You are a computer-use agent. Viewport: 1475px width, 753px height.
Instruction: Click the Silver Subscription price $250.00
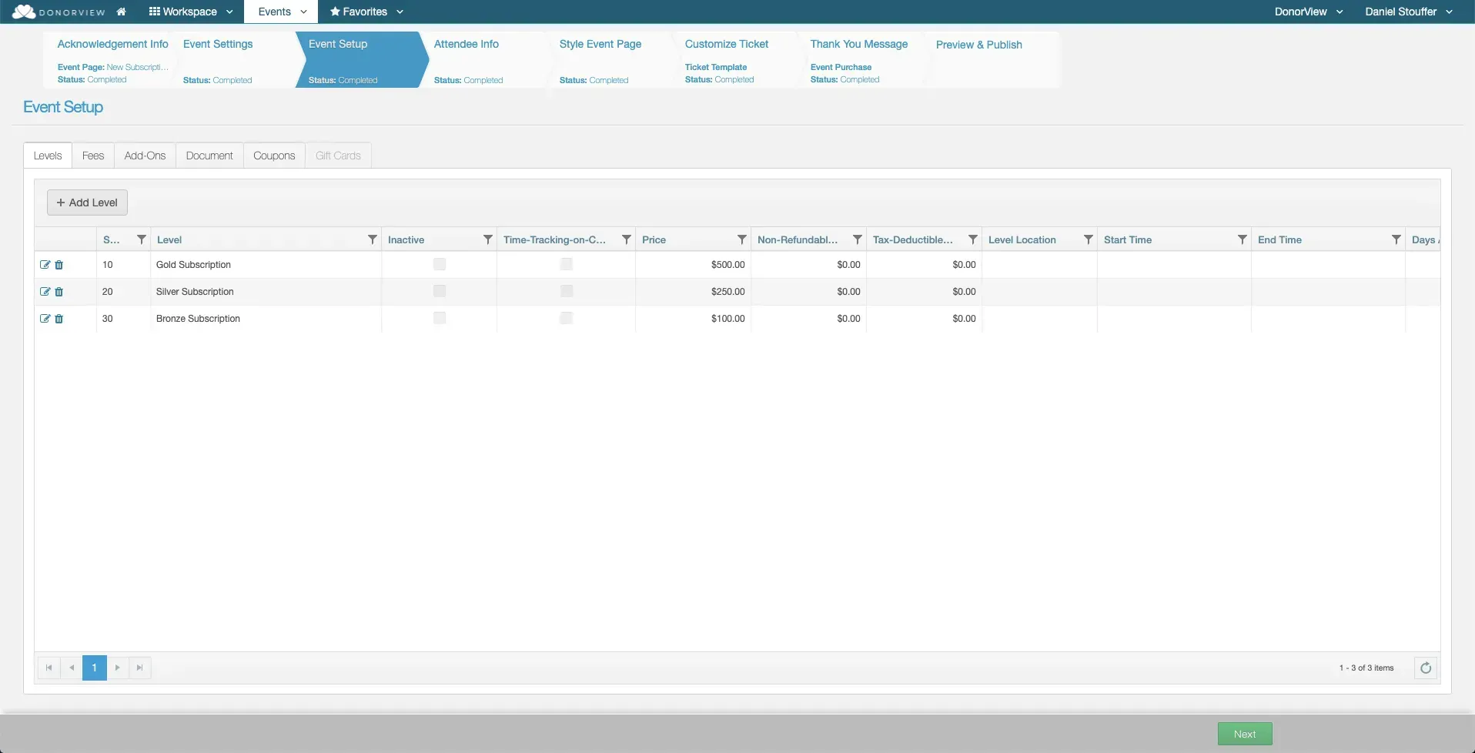click(x=727, y=292)
